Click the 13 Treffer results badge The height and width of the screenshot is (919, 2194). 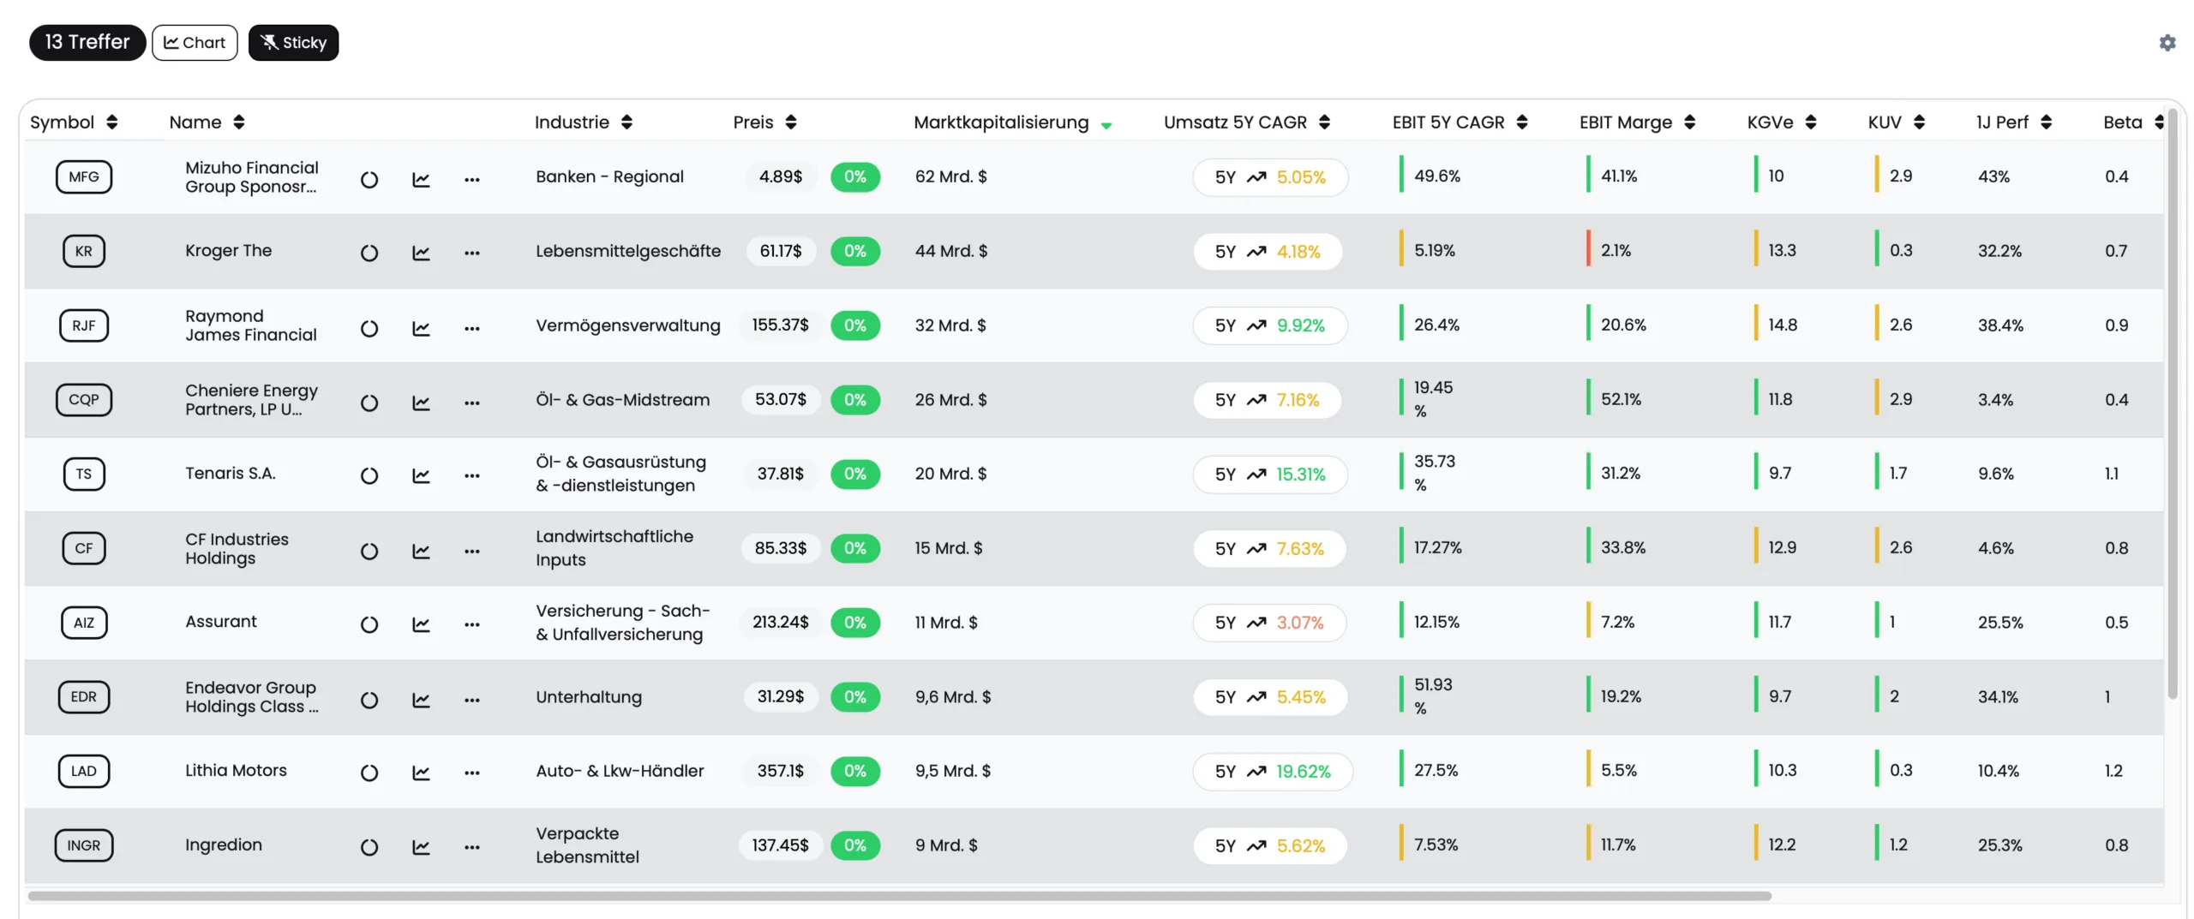tap(87, 43)
